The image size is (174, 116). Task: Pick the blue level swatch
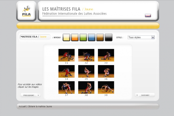(x=92, y=37)
